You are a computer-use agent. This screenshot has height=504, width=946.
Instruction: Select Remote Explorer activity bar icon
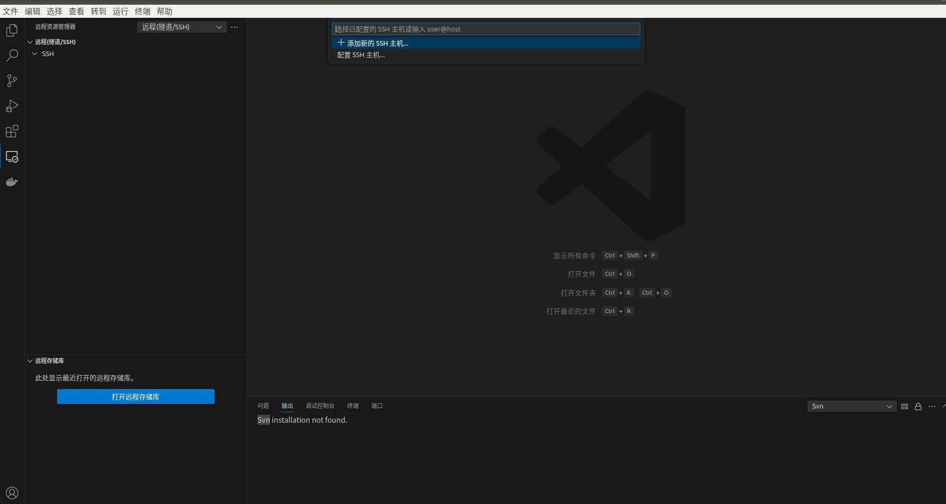point(12,156)
